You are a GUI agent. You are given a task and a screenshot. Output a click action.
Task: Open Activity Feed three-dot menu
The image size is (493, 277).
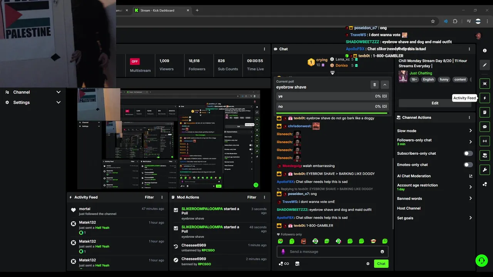click(x=162, y=197)
